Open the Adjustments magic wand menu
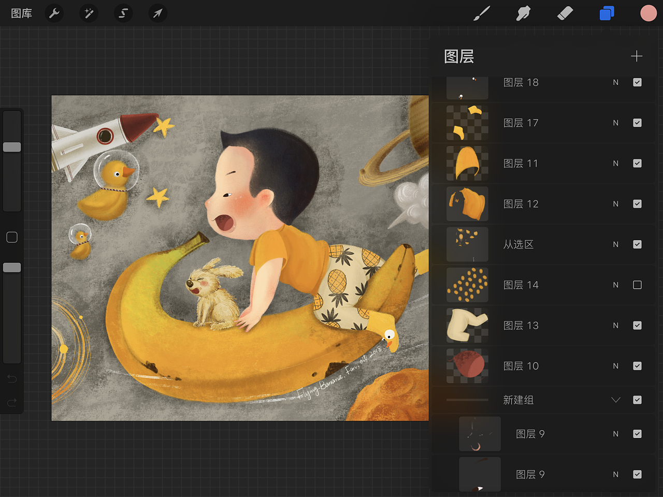 89,13
